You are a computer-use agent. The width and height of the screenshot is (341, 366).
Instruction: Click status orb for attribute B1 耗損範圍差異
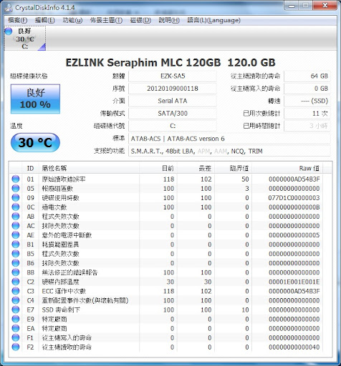16,244
